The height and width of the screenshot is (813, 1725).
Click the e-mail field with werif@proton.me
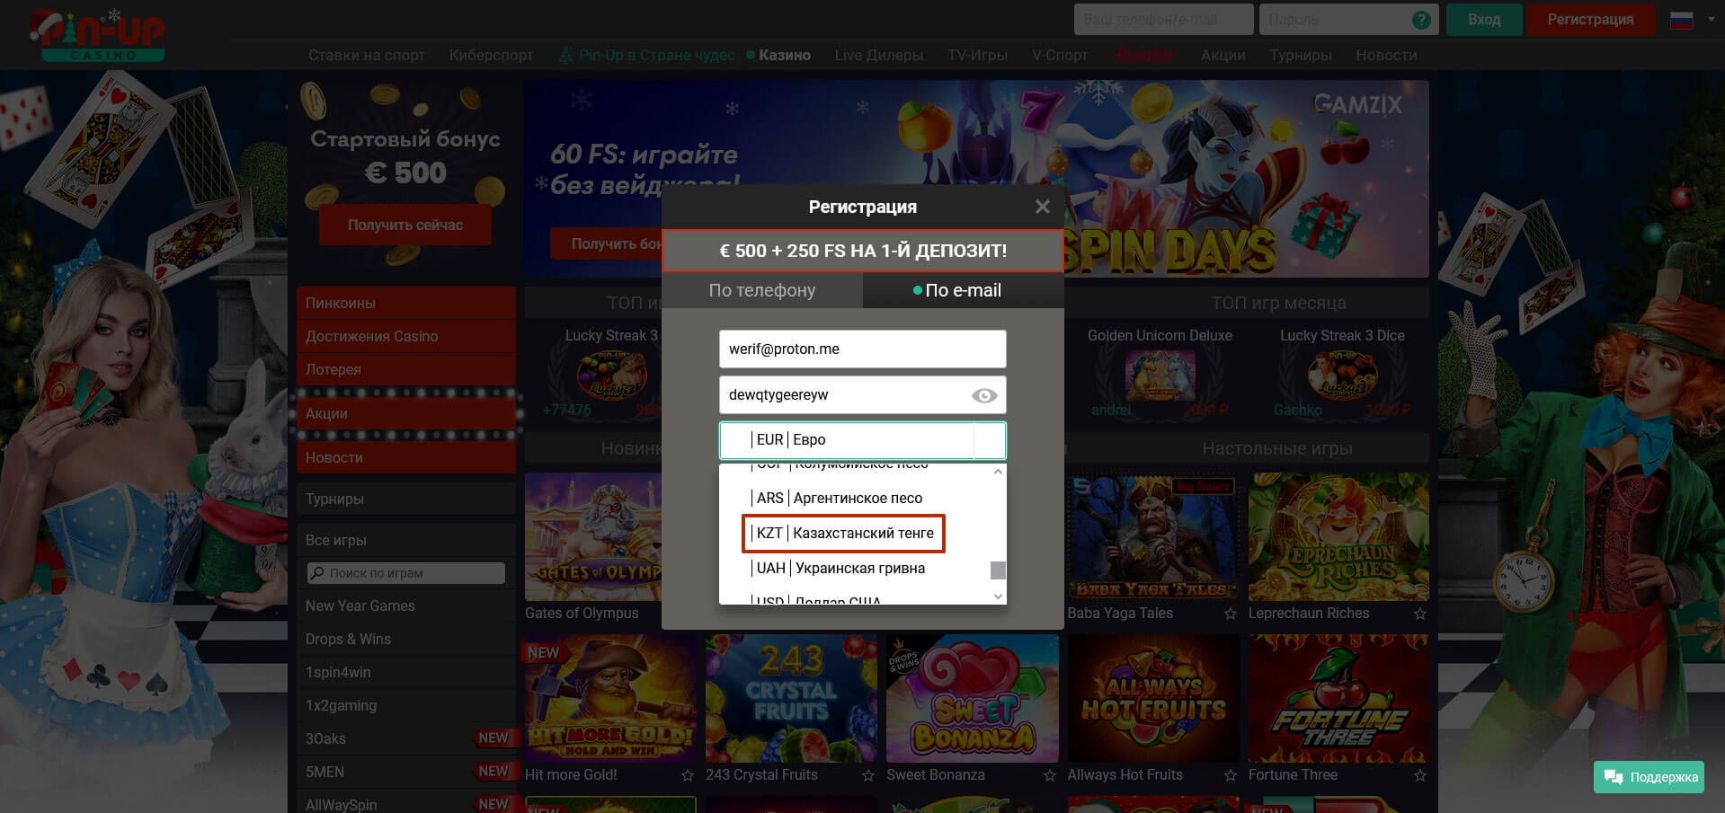pyautogui.click(x=862, y=349)
